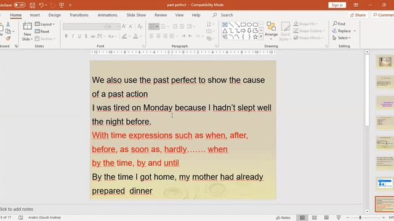Start presentation from beginning icon
The height and width of the screenshot is (221, 394).
[62, 5]
